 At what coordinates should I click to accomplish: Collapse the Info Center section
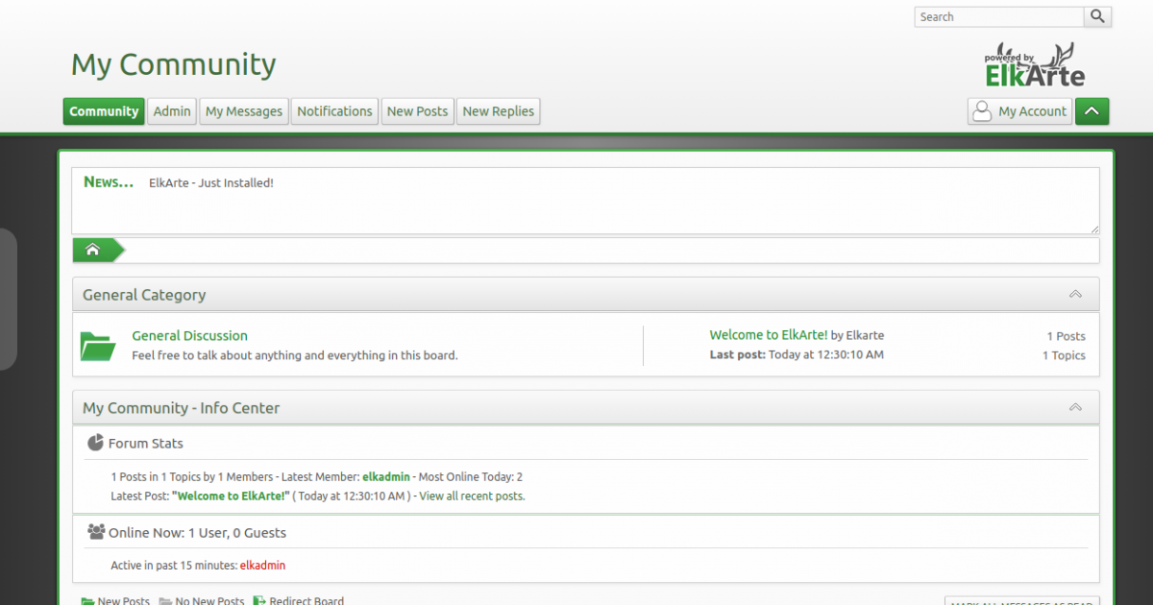(x=1075, y=408)
